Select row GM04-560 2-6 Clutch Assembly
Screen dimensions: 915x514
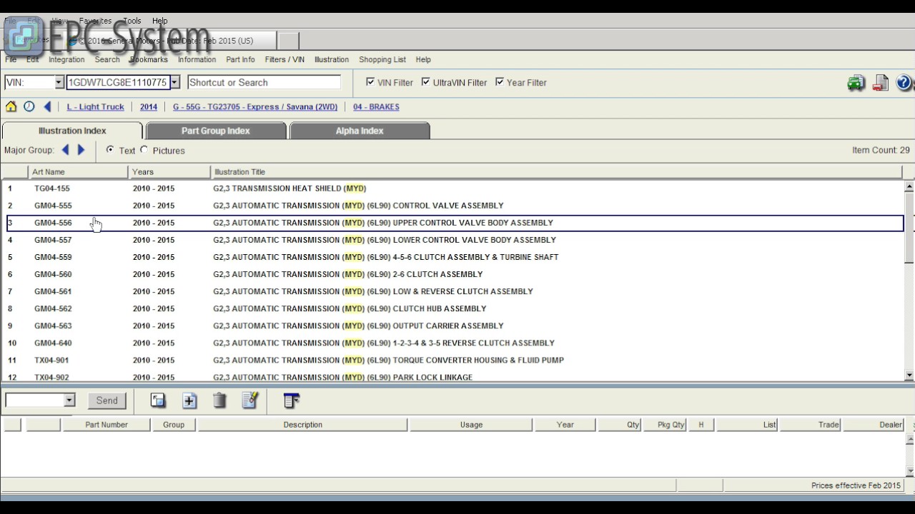[455, 274]
